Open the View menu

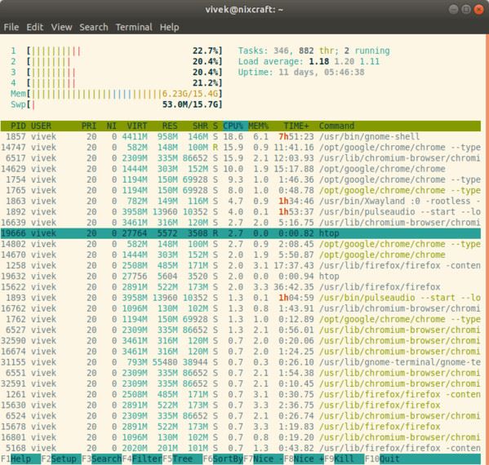(x=61, y=27)
